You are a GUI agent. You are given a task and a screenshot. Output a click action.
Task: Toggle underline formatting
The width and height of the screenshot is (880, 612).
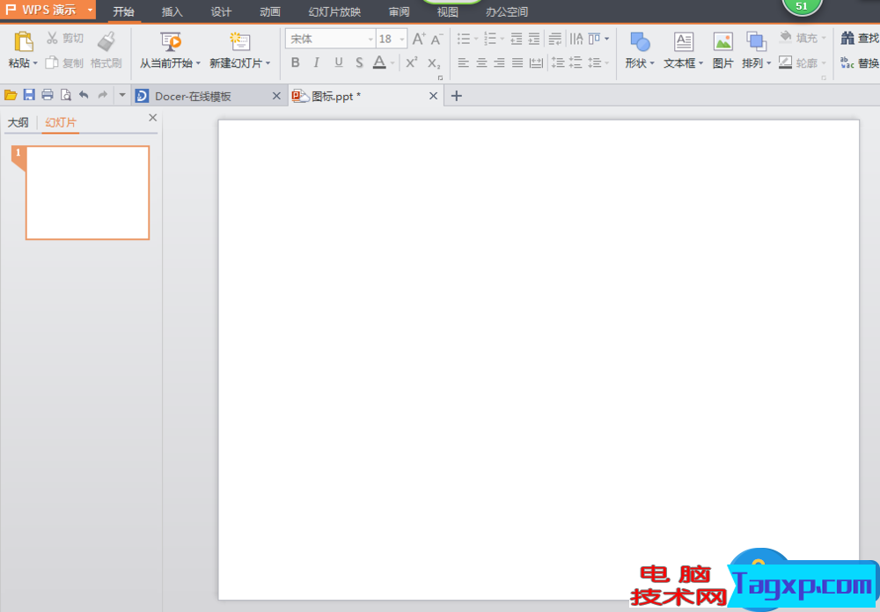click(x=338, y=62)
